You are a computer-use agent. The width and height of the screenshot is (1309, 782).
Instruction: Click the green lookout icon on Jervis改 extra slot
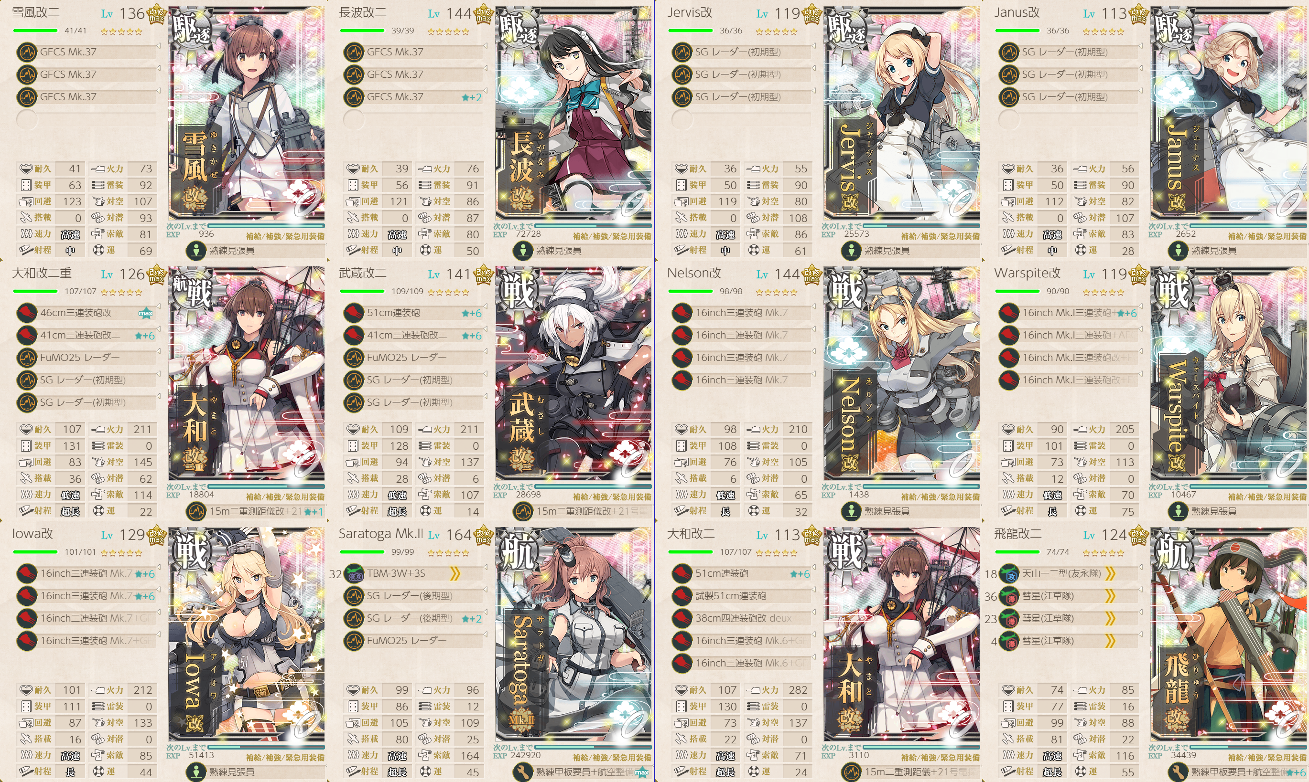click(851, 251)
